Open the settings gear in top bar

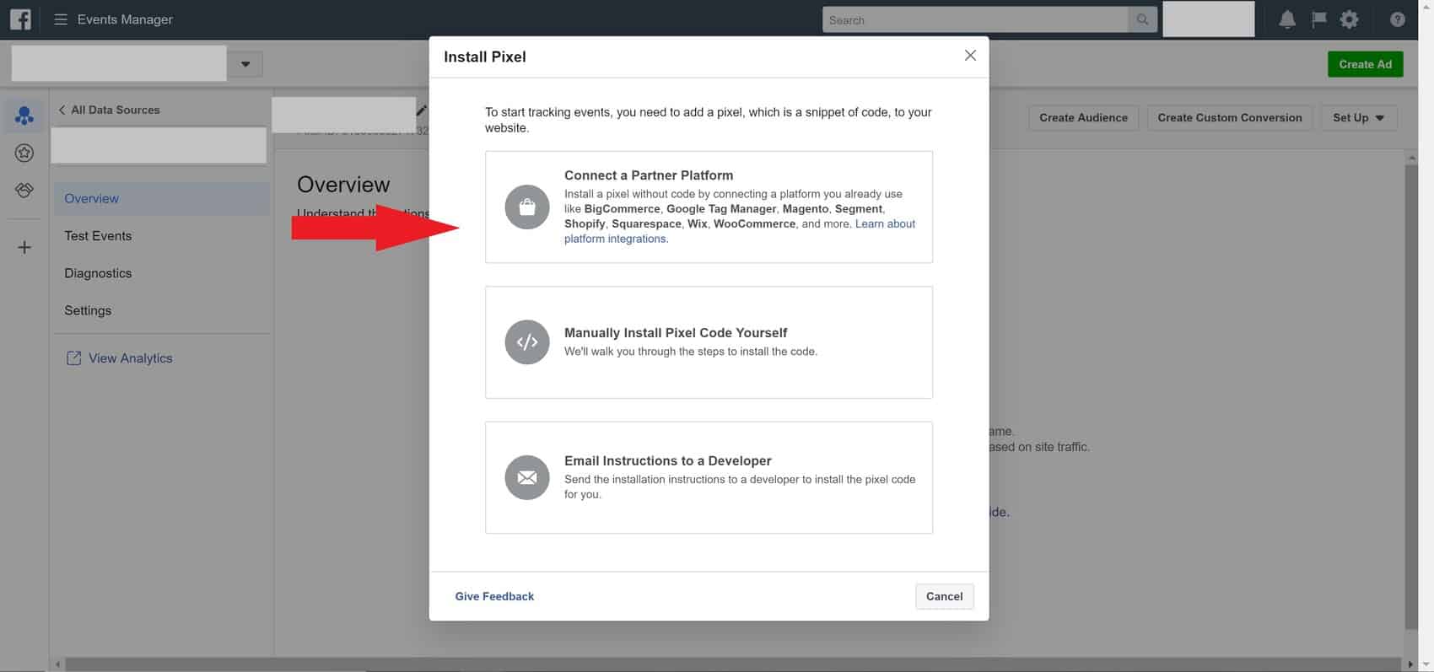[x=1350, y=19]
